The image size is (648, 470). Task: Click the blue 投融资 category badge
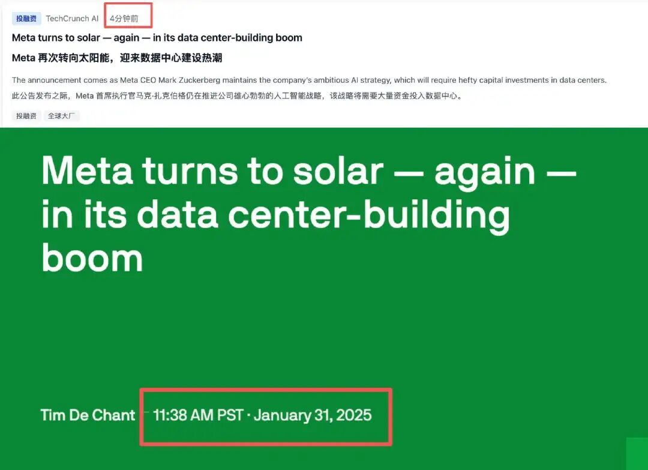click(26, 19)
